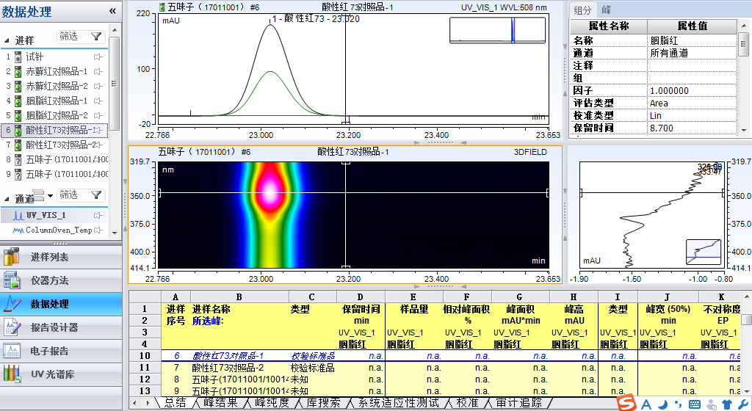This screenshot has height=411, width=752.
Task: Click the vial icon for 试针
Action: (18, 57)
